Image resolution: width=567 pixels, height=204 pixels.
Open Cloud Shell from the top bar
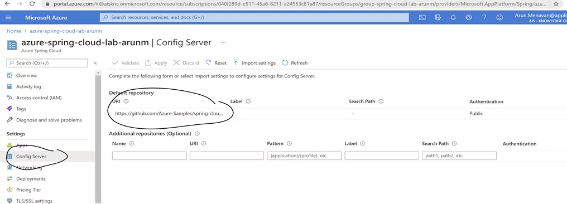(x=422, y=17)
